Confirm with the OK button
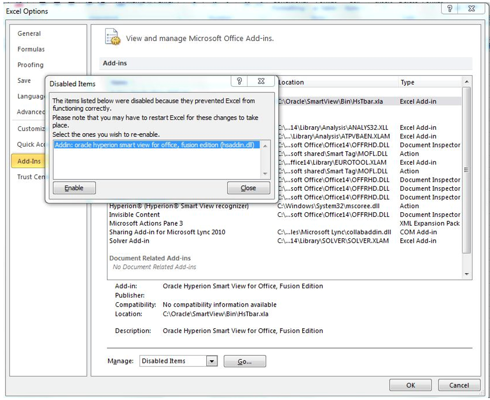 [x=410, y=385]
